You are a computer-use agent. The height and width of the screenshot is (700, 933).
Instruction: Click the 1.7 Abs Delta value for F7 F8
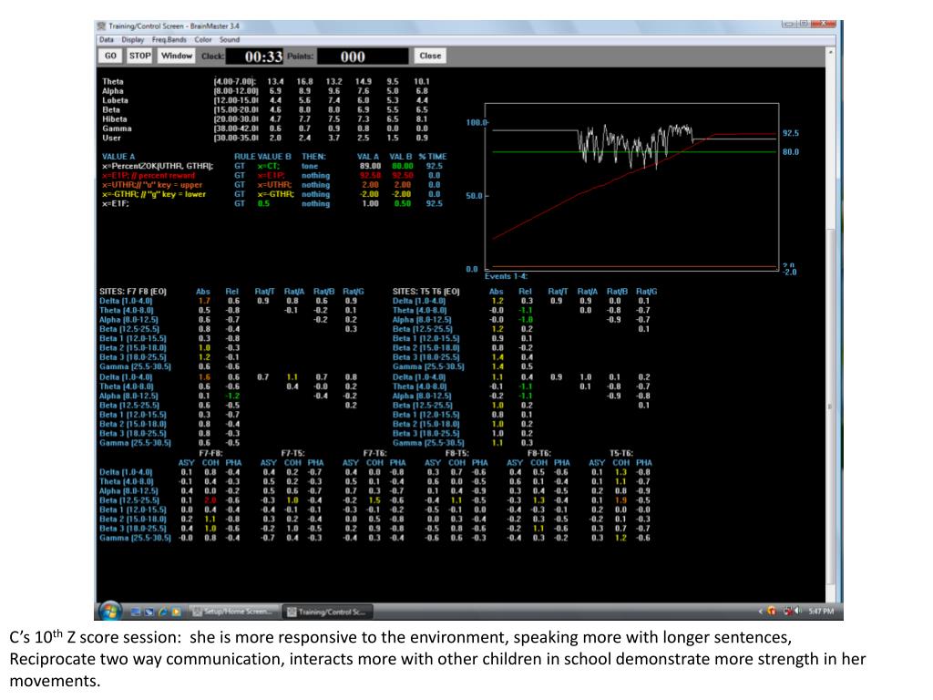pos(205,301)
